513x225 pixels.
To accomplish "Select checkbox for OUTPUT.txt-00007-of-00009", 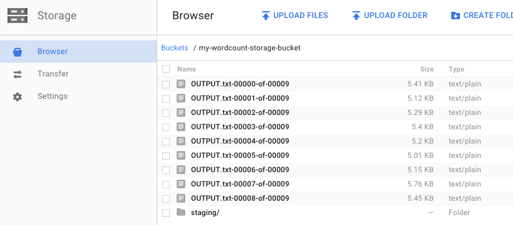I will click(x=166, y=185).
